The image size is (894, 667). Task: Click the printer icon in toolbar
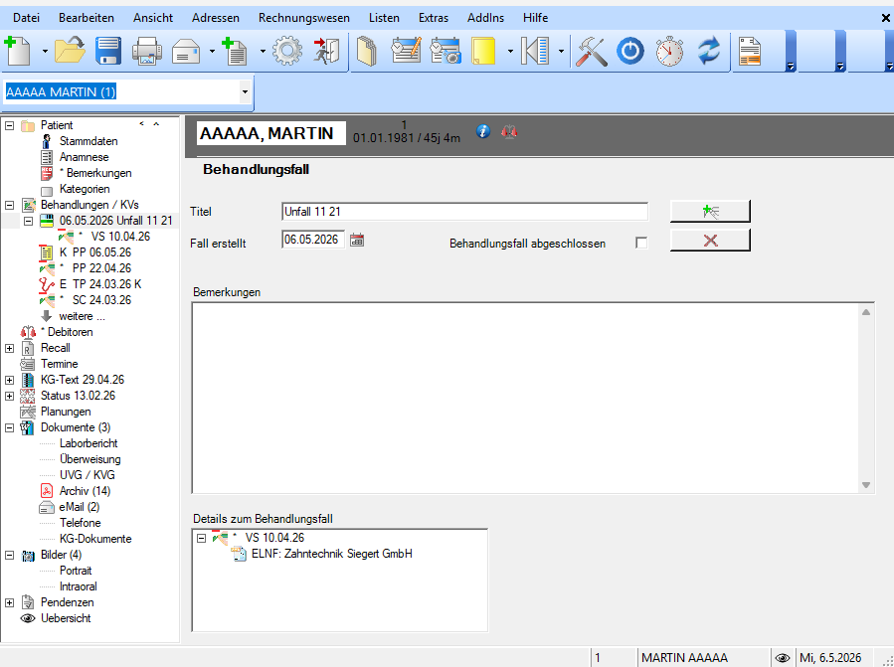146,51
